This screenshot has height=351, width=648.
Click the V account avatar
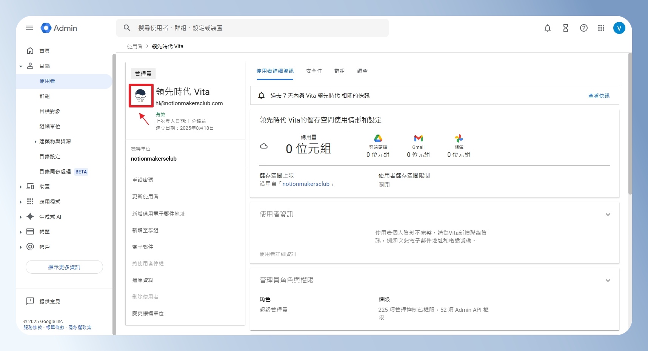pyautogui.click(x=619, y=28)
